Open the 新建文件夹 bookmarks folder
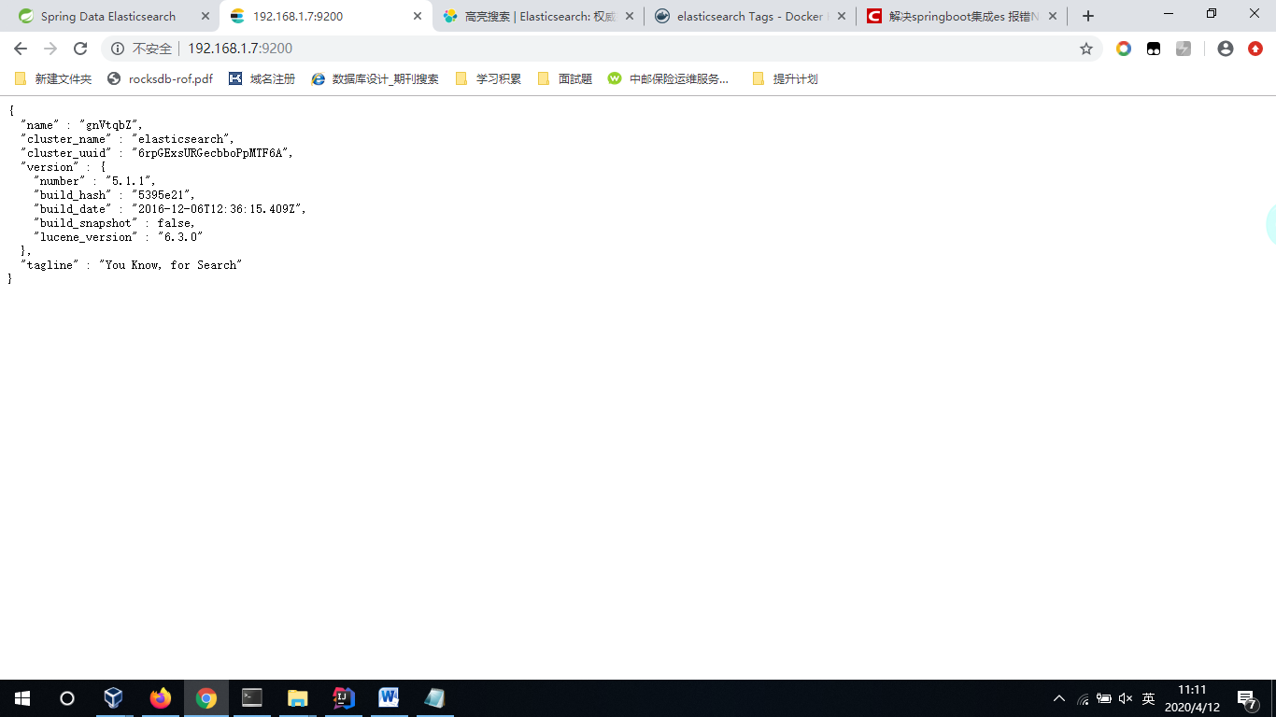This screenshot has width=1276, height=717. (52, 78)
